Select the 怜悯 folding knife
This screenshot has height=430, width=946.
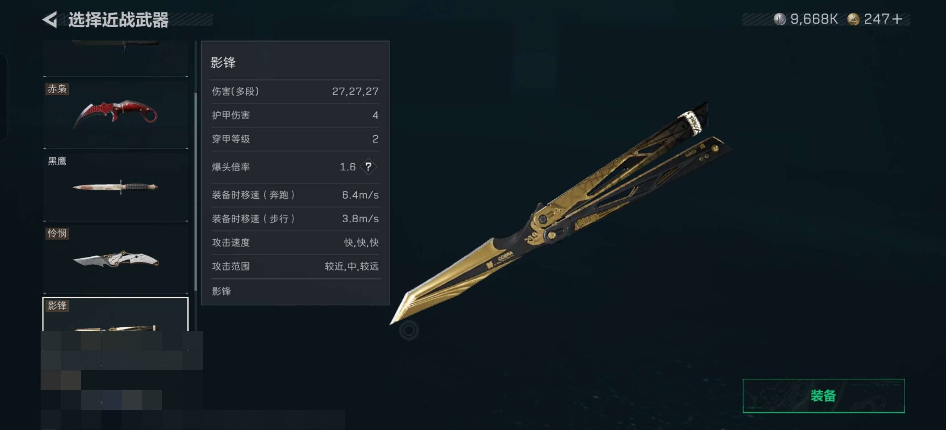[116, 259]
